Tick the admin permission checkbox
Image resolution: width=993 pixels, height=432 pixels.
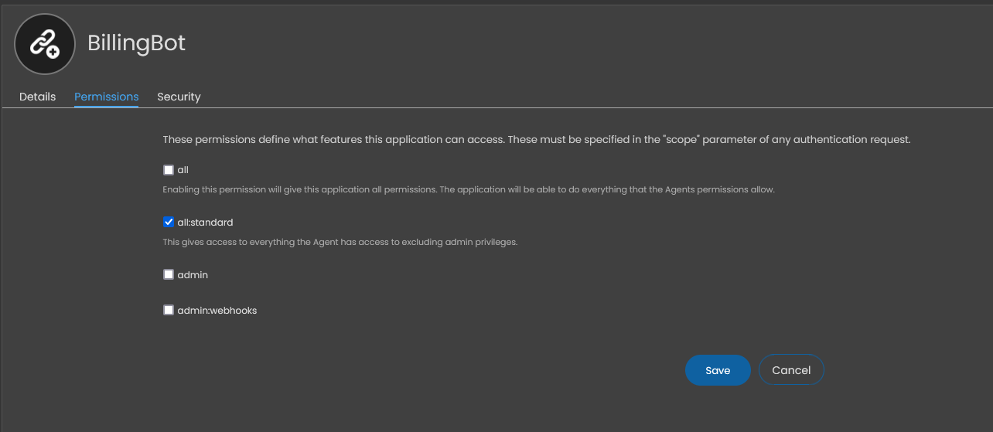click(169, 274)
